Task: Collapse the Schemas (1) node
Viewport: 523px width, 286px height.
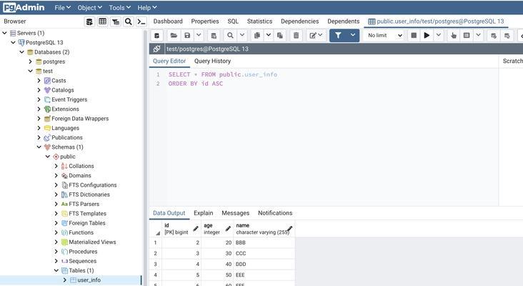Action: click(x=39, y=147)
